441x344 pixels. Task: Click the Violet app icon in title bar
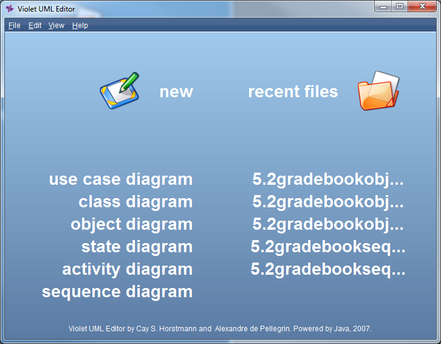(x=10, y=9)
